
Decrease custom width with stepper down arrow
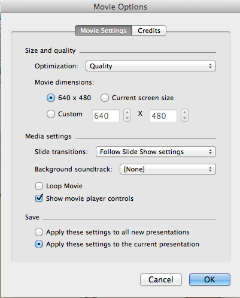(x=127, y=119)
